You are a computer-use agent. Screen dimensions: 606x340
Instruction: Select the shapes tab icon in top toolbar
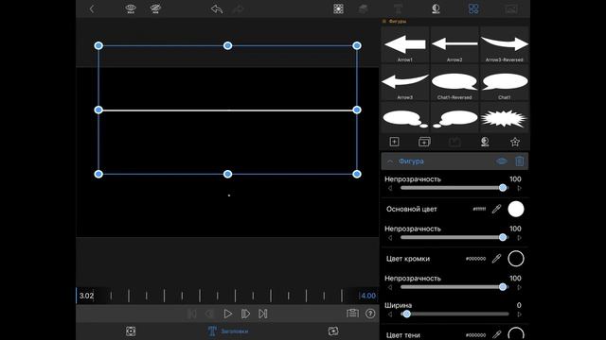tap(473, 8)
